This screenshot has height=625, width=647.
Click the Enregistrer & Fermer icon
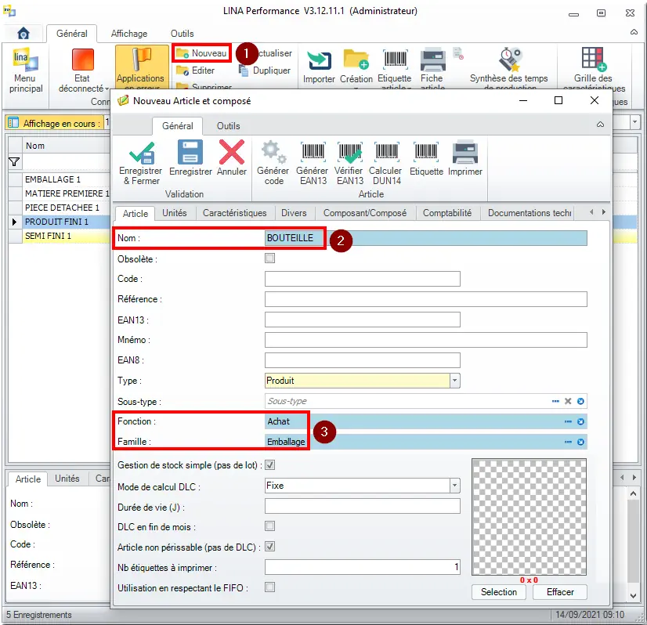pyautogui.click(x=142, y=153)
